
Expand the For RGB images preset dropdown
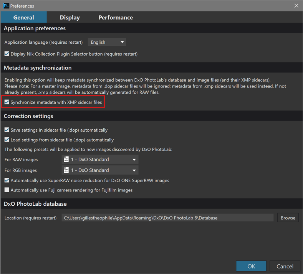point(100,170)
